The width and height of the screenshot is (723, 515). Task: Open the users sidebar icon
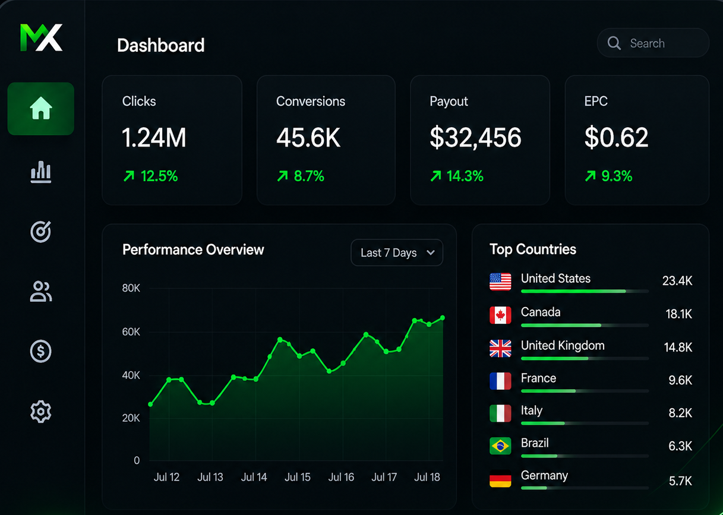tap(41, 292)
